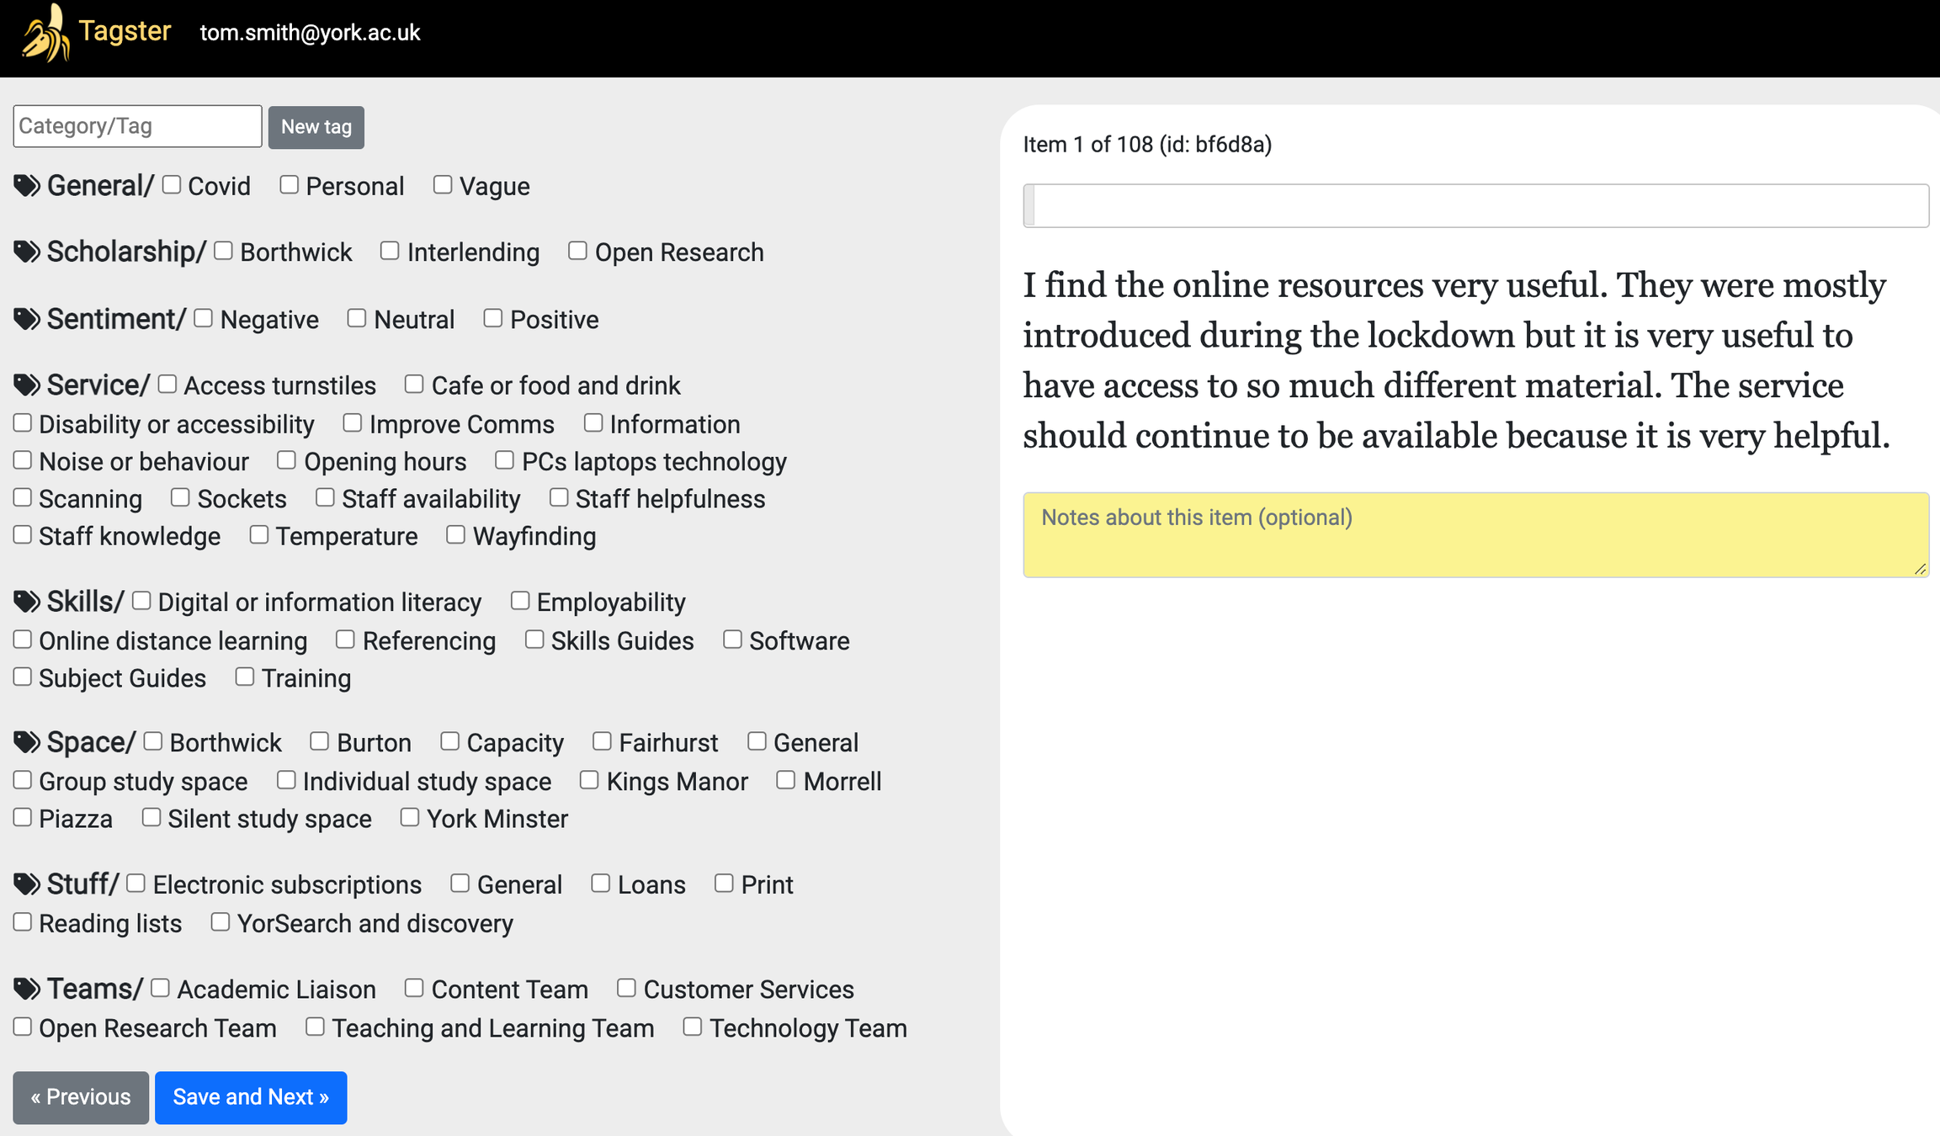Click the Tagster title link
This screenshot has width=1940, height=1136.
(125, 32)
